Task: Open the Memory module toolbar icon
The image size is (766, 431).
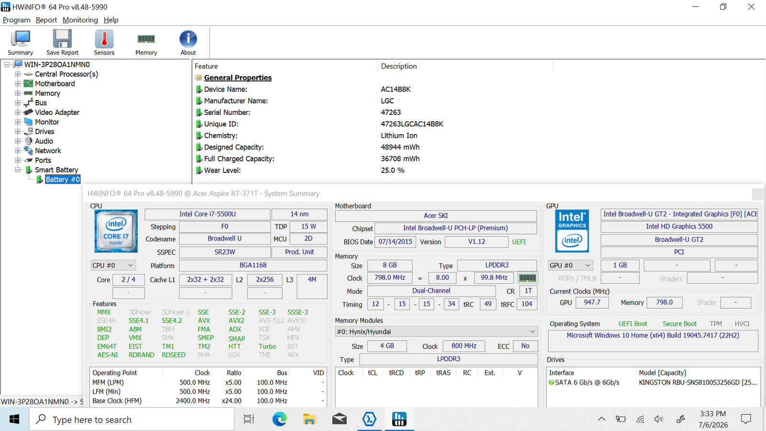Action: pos(146,39)
